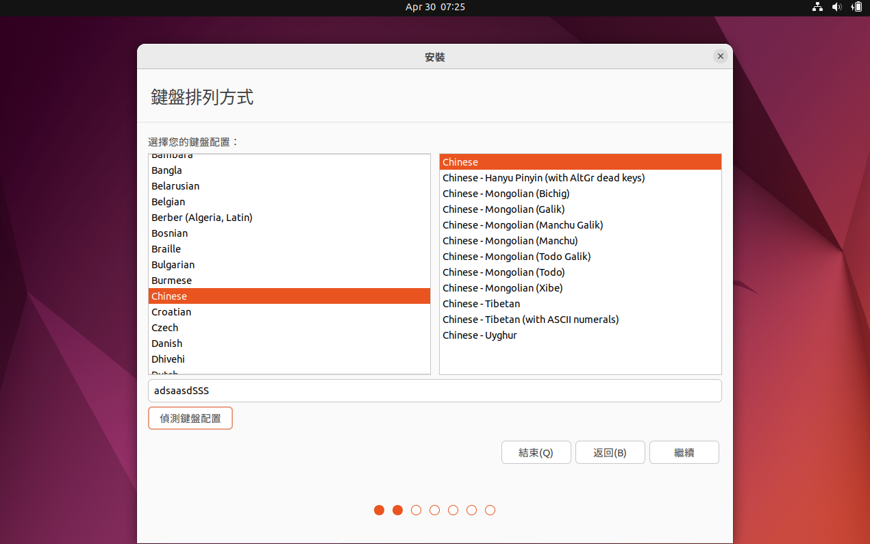Close the installer with the X button
The height and width of the screenshot is (544, 870).
click(x=720, y=57)
